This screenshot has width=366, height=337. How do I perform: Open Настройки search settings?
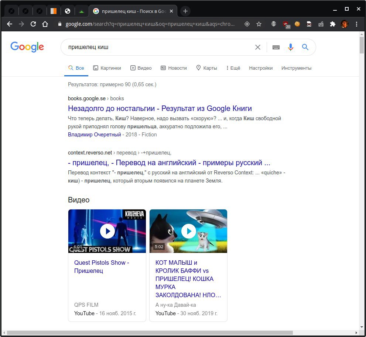pyautogui.click(x=261, y=68)
